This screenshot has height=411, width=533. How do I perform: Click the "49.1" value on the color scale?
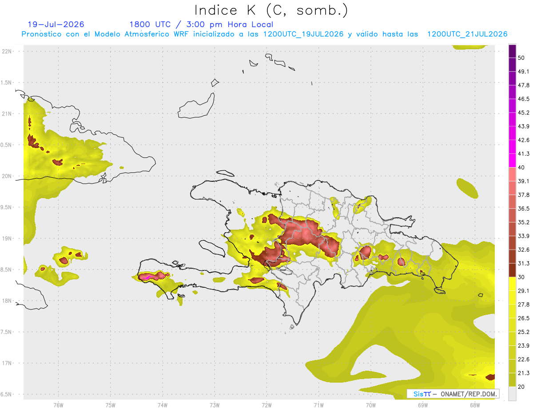coord(523,72)
